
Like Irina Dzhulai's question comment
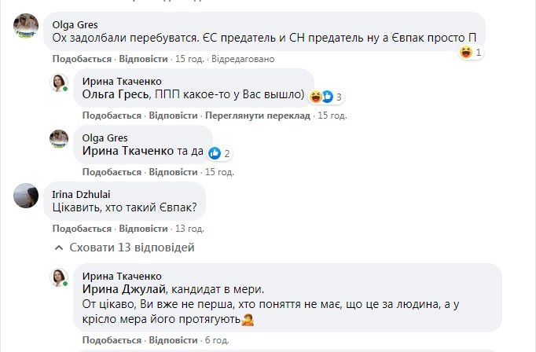click(82, 229)
